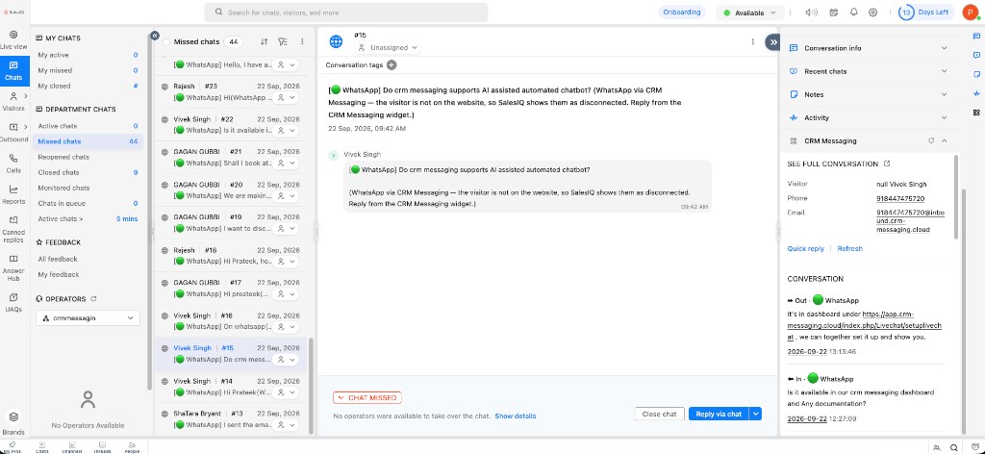Open ShaTara Bryant #13 chat row
985x454 pixels.
231,419
